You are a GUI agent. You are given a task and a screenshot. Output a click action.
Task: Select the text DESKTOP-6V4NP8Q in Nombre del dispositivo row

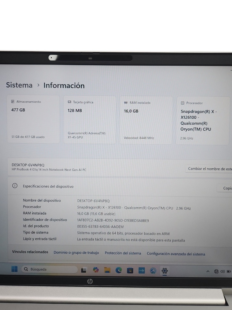tap(93, 201)
